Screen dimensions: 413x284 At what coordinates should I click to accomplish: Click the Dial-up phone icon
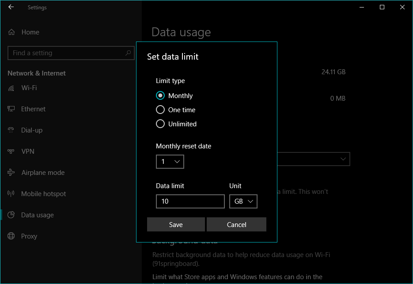(x=11, y=130)
